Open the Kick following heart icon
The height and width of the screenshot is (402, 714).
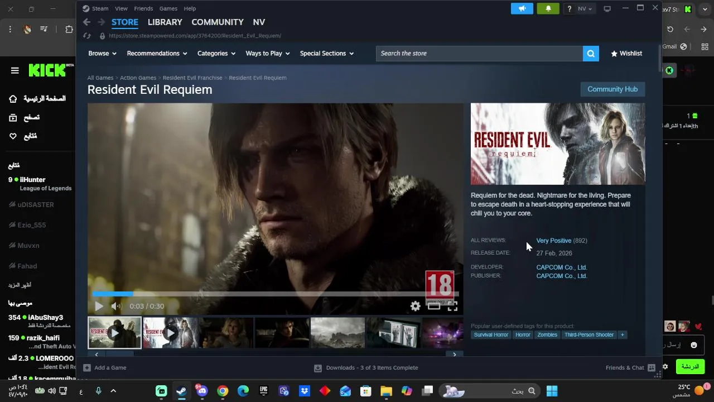pos(13,136)
